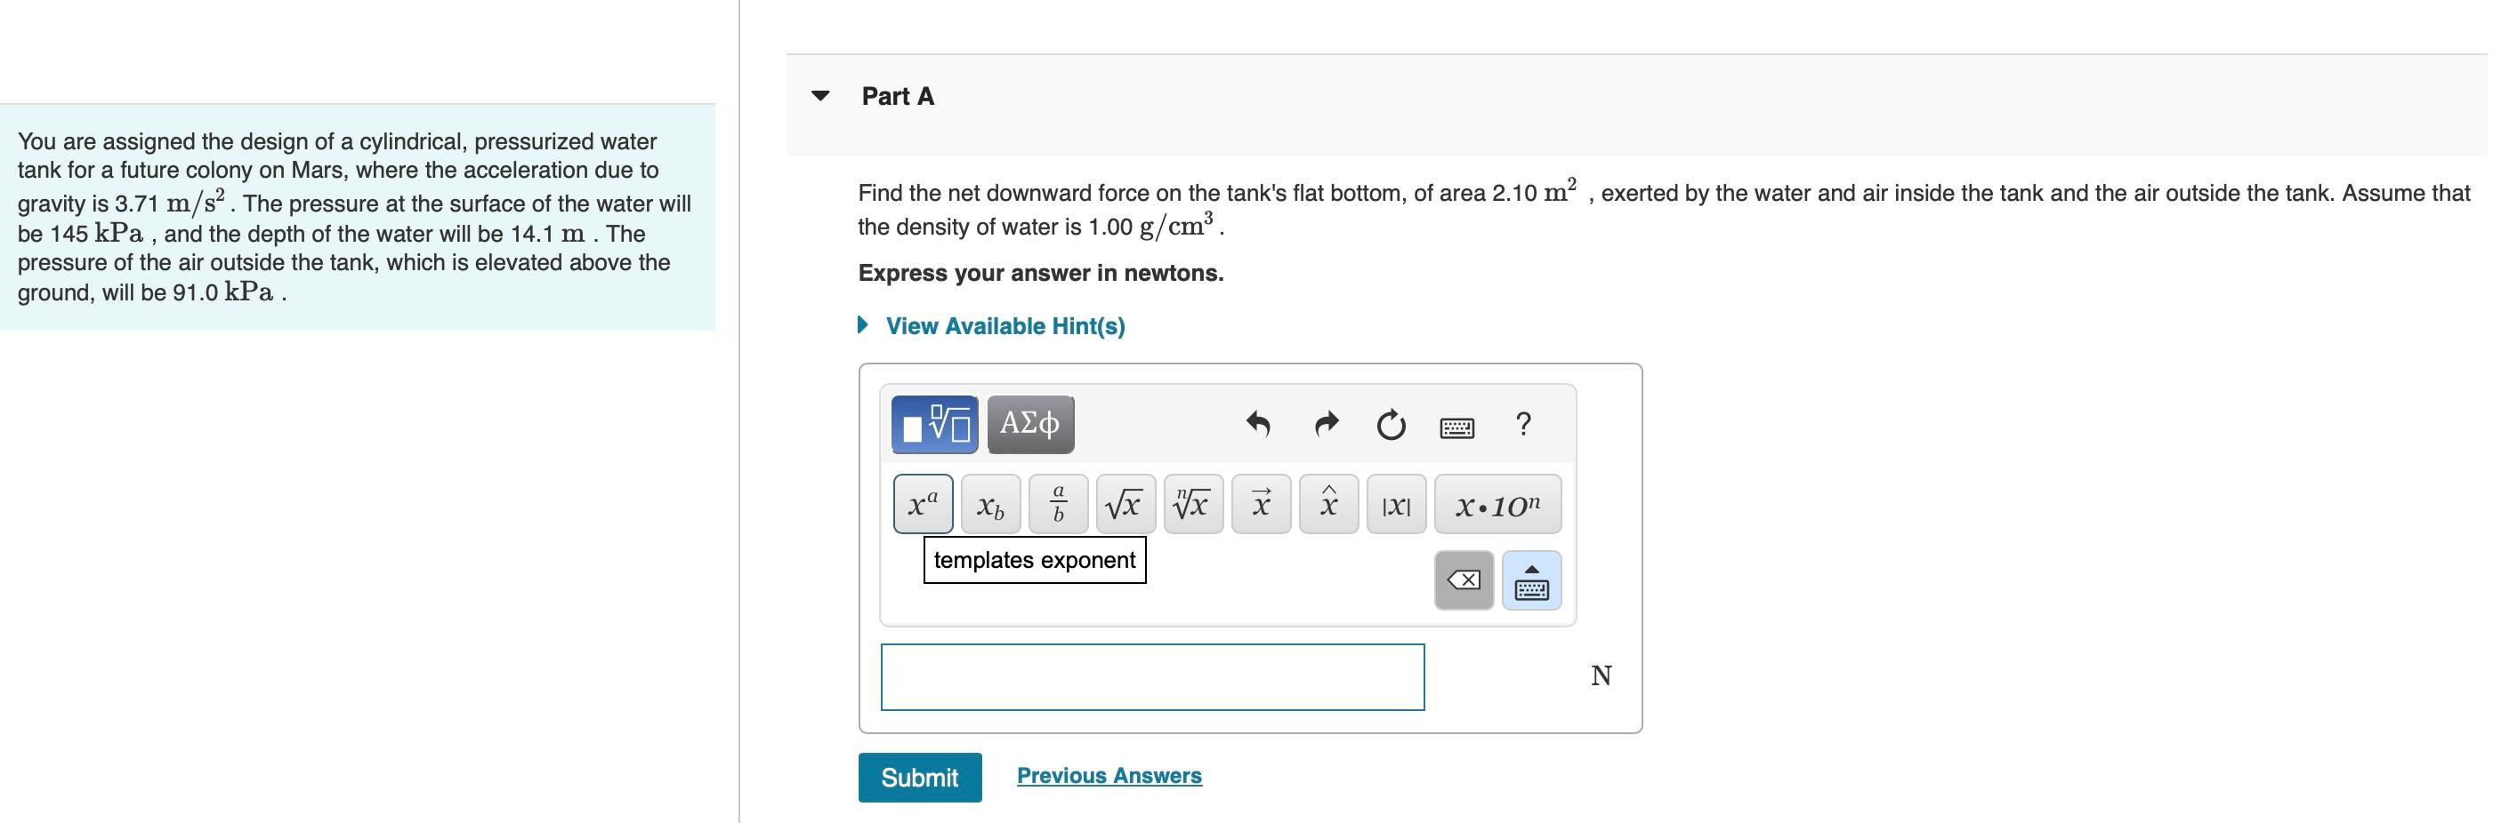
Task: Select the subscript template
Action: click(x=989, y=505)
